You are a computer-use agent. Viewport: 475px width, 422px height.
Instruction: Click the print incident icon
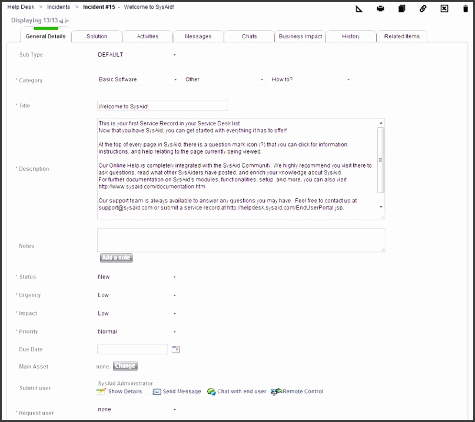380,8
